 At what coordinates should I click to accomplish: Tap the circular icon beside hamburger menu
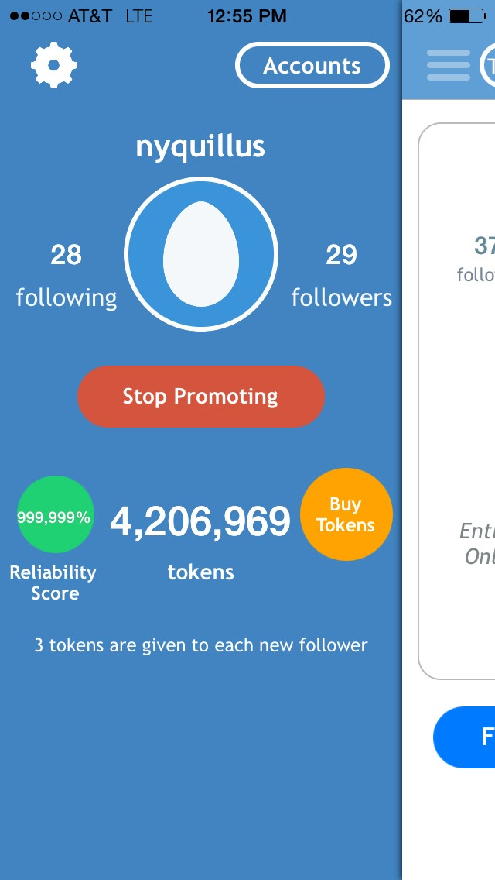coord(487,65)
